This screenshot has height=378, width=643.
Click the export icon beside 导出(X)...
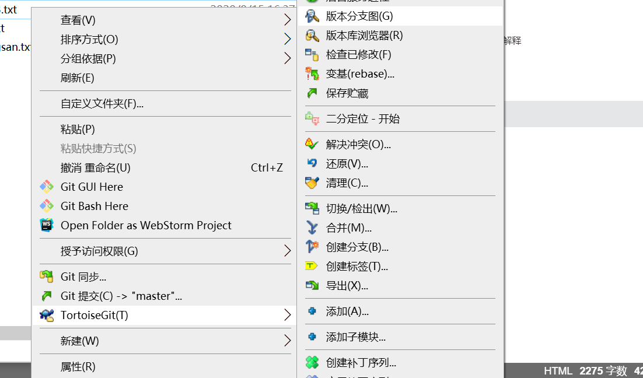pyautogui.click(x=312, y=285)
